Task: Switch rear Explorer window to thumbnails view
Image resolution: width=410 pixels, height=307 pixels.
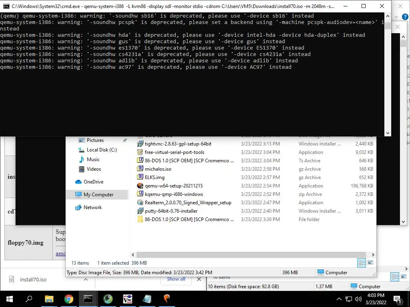Action: (x=404, y=277)
